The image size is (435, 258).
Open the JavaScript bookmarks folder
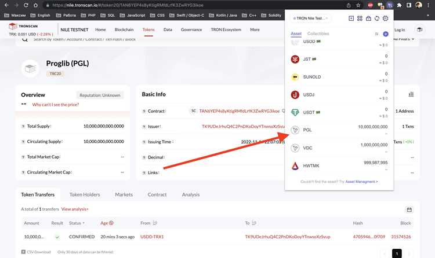pos(133,15)
